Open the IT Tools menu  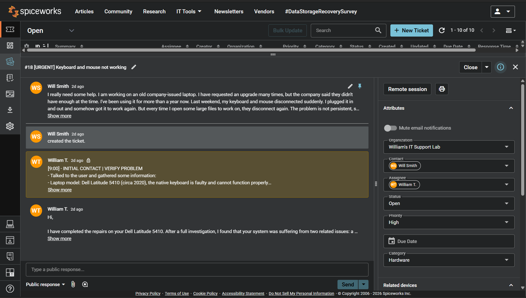pyautogui.click(x=189, y=12)
